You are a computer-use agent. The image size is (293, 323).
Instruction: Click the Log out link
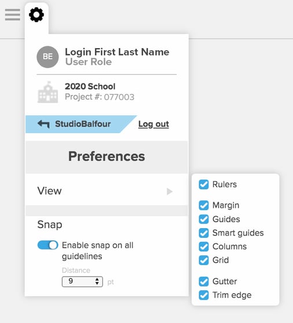pyautogui.click(x=153, y=124)
